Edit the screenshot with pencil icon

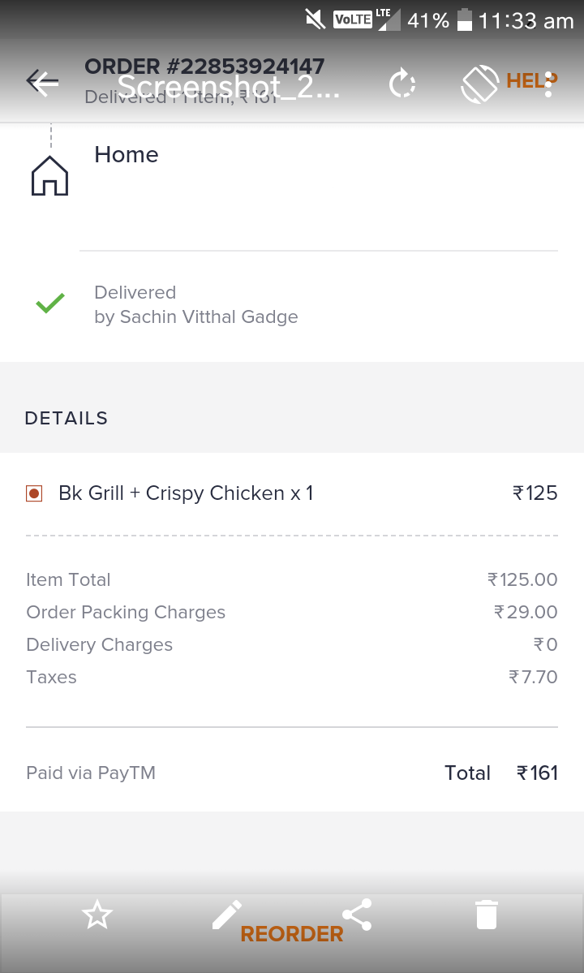coord(226,915)
